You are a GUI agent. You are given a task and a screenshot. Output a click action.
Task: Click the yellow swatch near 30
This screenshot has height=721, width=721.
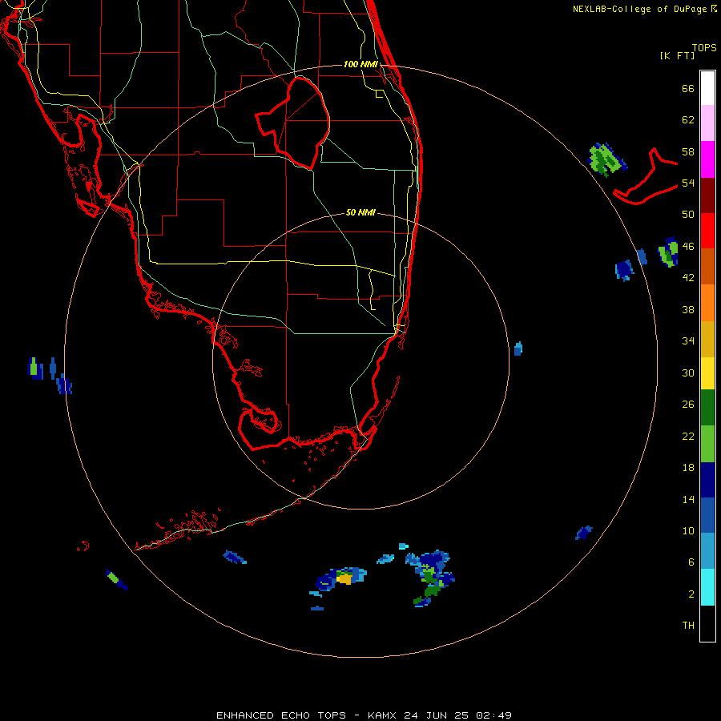click(707, 373)
